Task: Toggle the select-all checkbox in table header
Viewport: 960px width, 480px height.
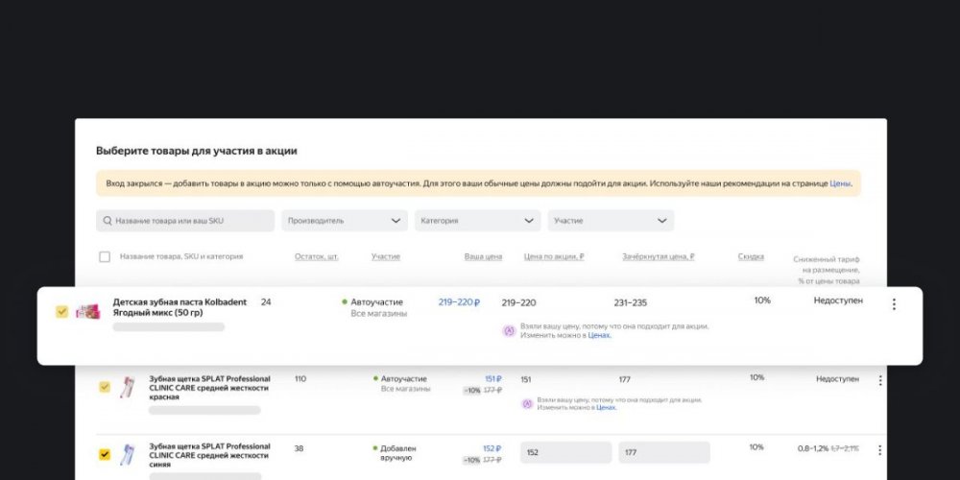Action: coord(105,256)
